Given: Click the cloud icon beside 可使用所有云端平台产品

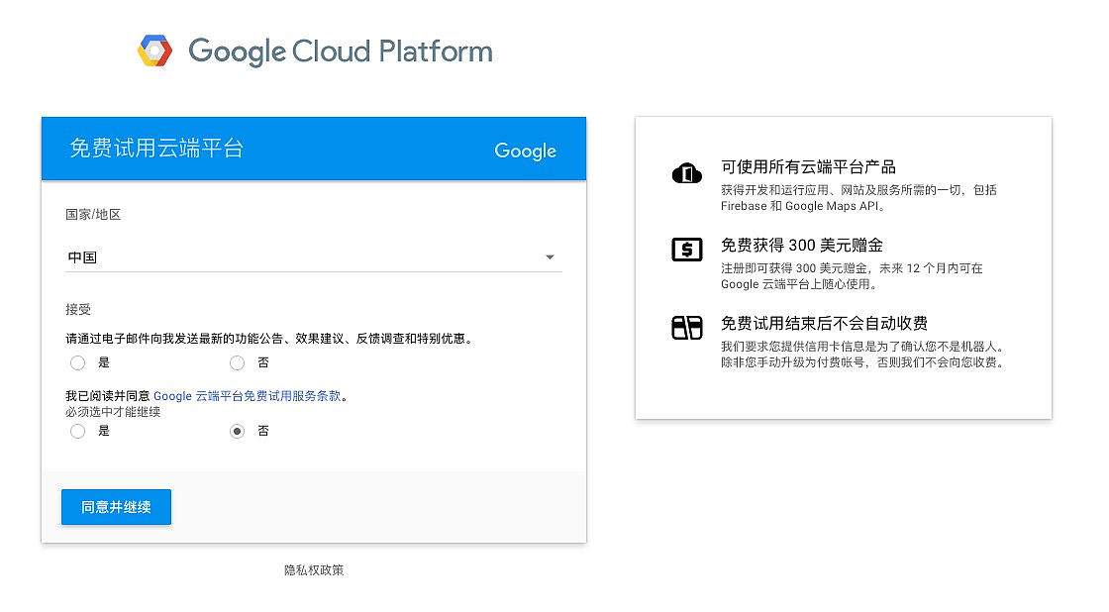Looking at the screenshot, I should 686,172.
